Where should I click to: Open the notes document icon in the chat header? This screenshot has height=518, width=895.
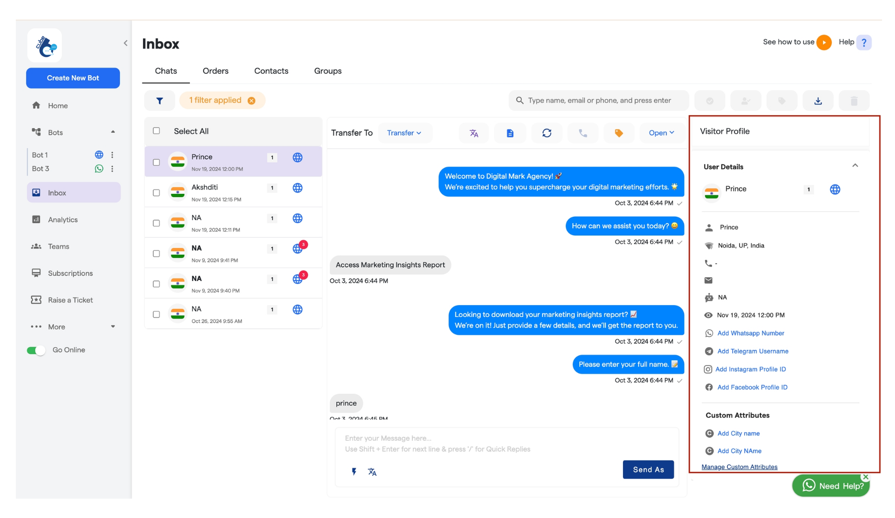(510, 133)
